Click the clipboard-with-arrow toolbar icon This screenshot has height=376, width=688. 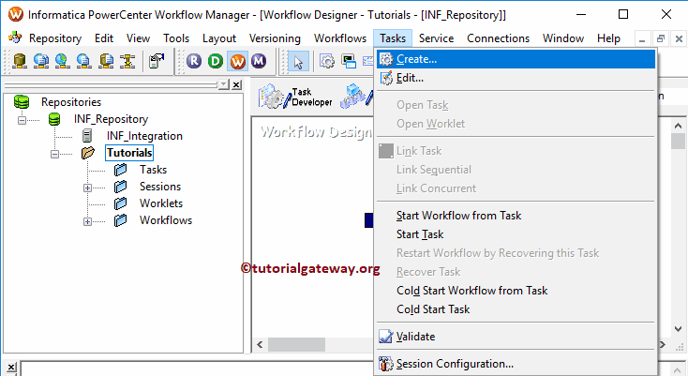(x=157, y=61)
